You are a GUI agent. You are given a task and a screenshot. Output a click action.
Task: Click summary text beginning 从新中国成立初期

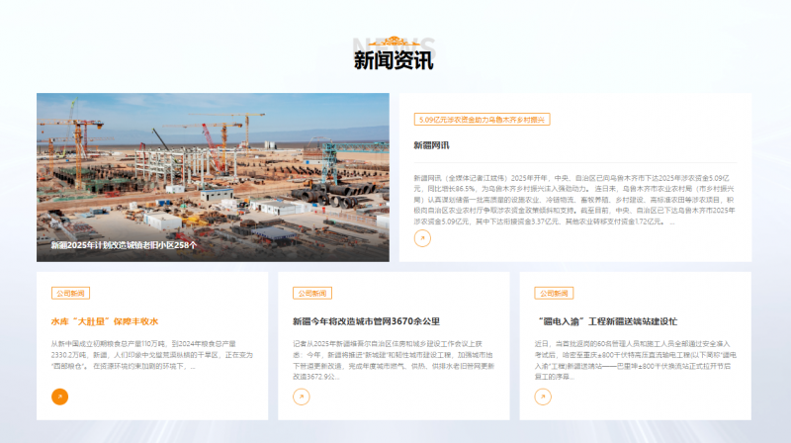click(x=150, y=354)
